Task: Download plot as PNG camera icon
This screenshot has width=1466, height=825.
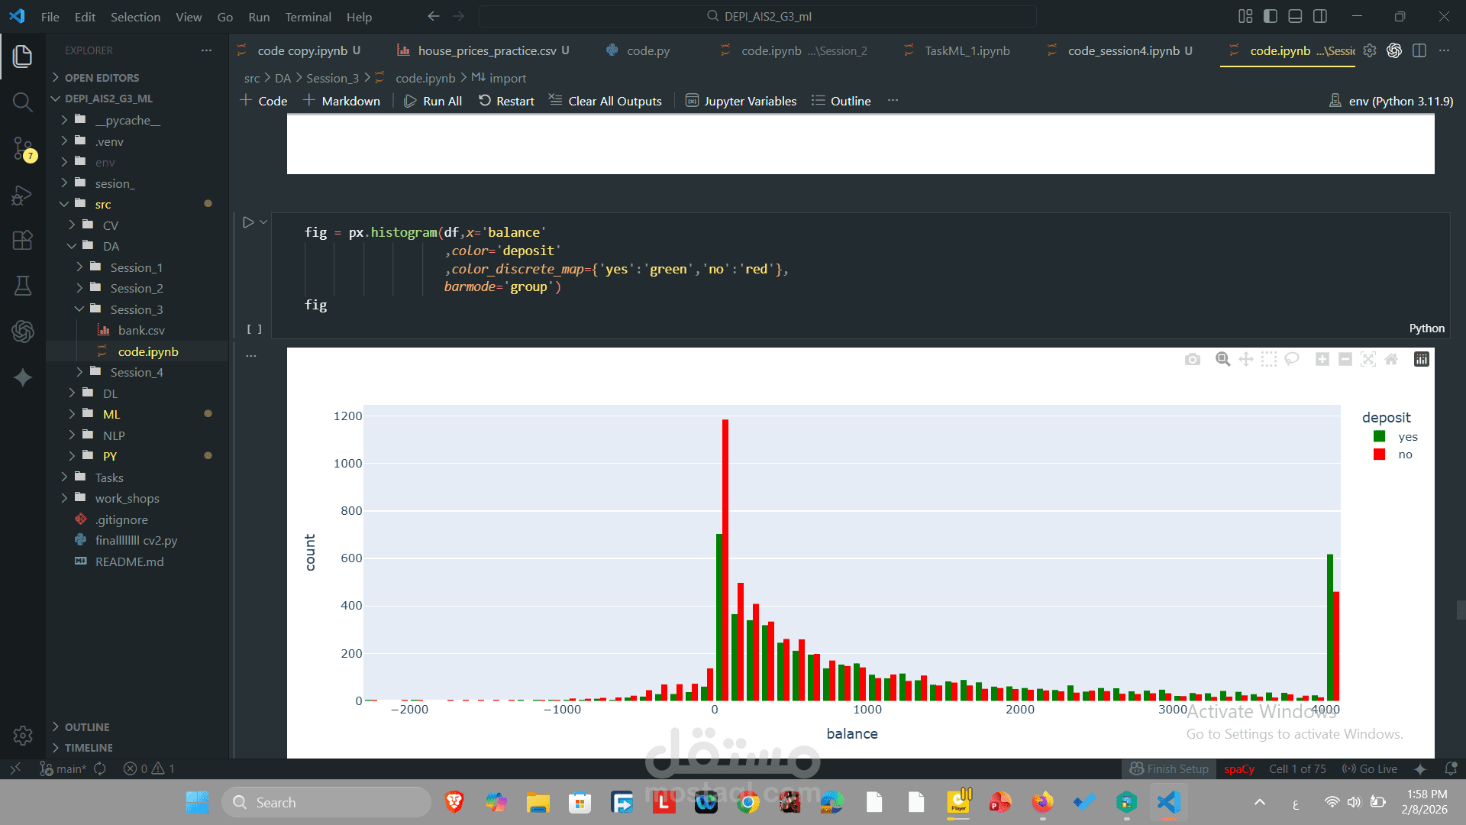Action: coord(1193,359)
